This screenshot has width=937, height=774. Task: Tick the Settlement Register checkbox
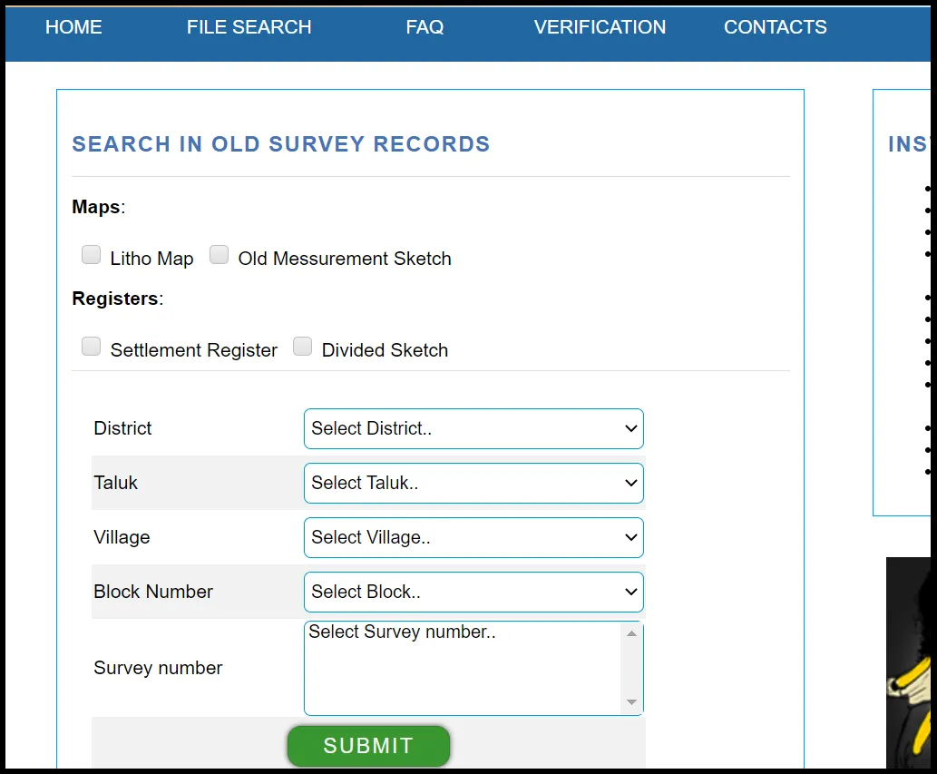click(x=91, y=347)
